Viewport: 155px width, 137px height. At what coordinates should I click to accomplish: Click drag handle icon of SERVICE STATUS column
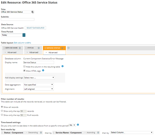pos(45,48)
